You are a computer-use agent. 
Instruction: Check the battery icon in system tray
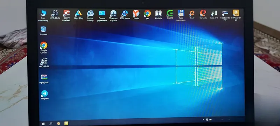tap(211, 120)
